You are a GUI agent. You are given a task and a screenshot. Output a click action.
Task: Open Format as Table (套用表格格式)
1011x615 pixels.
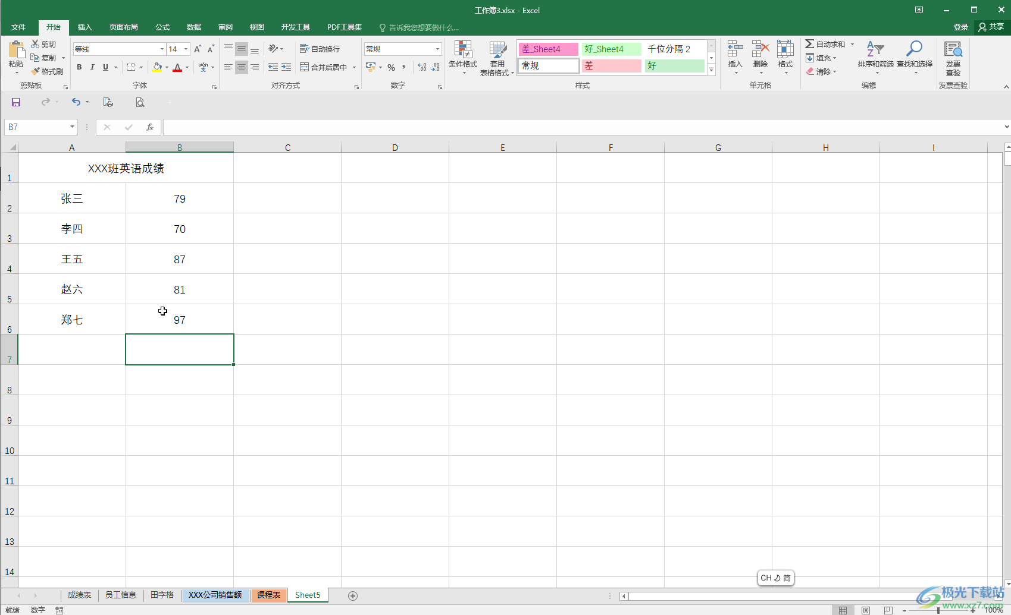point(497,58)
